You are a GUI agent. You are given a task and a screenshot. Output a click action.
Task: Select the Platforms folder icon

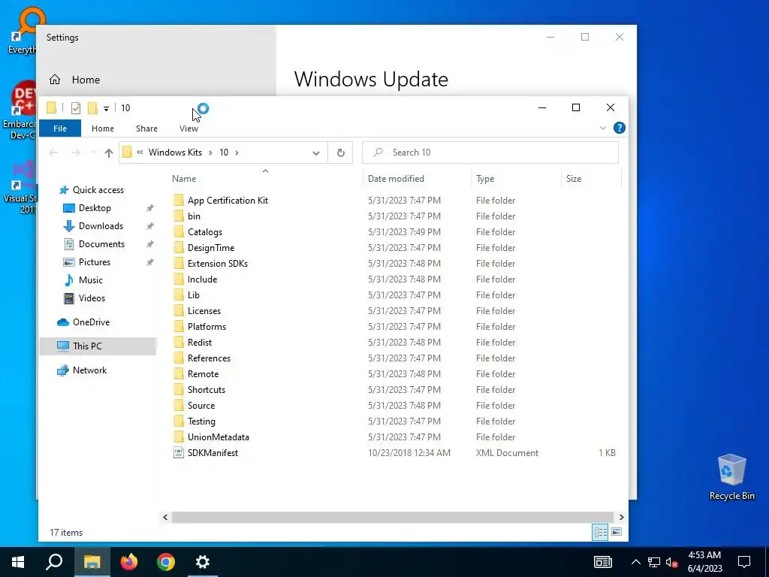(179, 326)
